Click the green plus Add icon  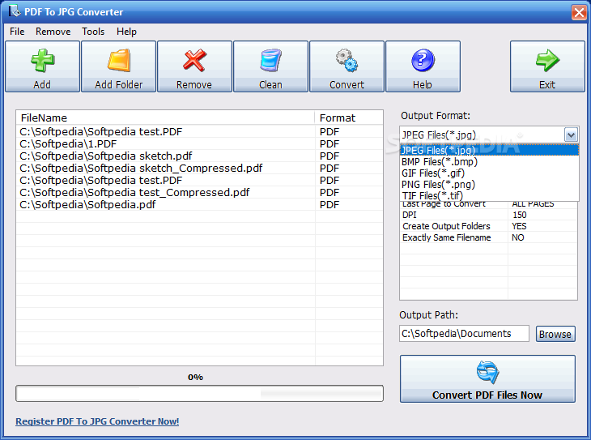click(x=43, y=61)
